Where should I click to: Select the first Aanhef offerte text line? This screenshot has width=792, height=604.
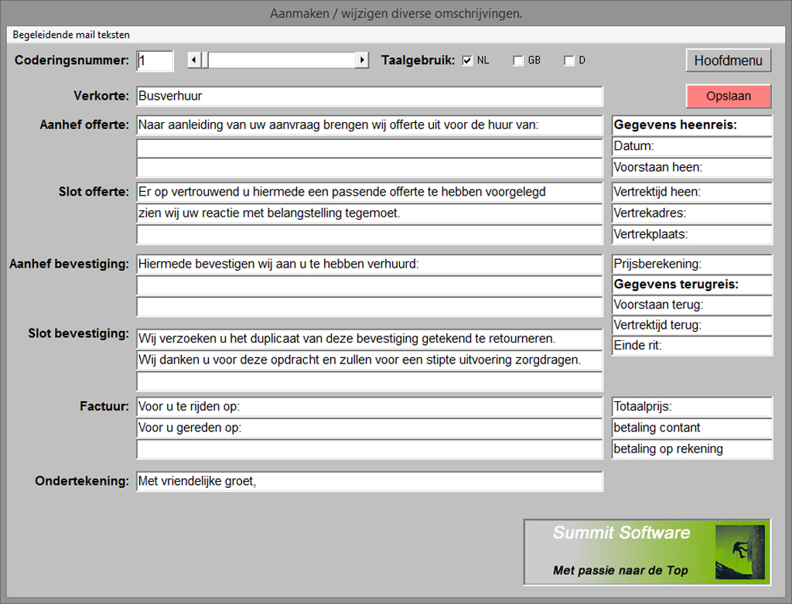pyautogui.click(x=369, y=125)
